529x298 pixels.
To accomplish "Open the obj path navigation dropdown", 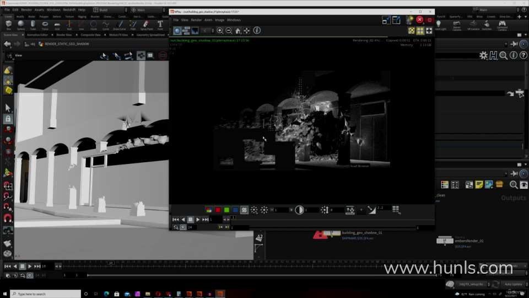I will [x=30, y=44].
